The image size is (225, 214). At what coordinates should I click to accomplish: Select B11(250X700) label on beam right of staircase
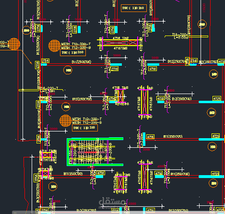(173, 136)
